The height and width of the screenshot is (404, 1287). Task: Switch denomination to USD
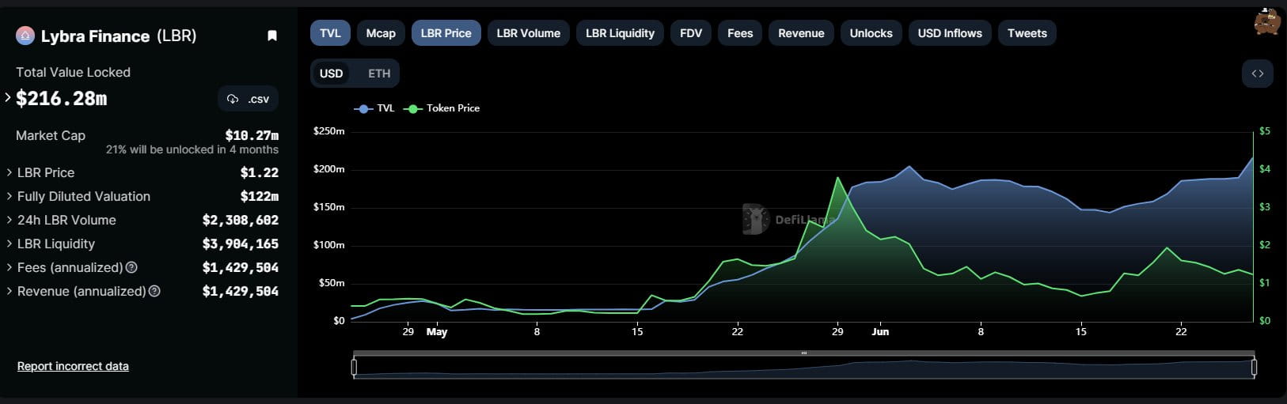331,74
